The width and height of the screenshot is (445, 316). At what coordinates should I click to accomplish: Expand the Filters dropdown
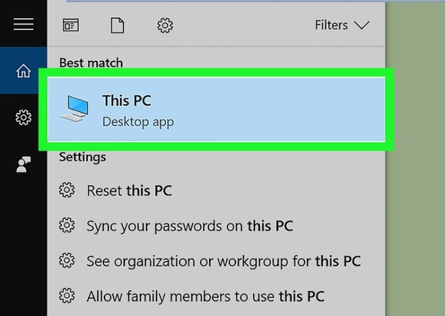coord(342,25)
